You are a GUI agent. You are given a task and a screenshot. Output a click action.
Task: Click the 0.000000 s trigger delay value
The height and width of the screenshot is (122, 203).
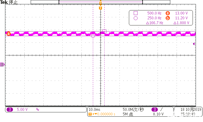[106, 114]
